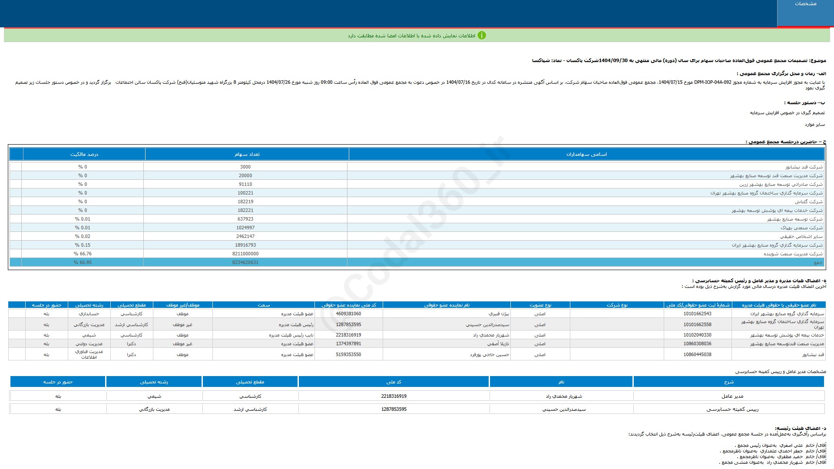Viewport: 834px width, 469px height.
Task: Click the درصد مالکیت column header
Action: [x=84, y=154]
